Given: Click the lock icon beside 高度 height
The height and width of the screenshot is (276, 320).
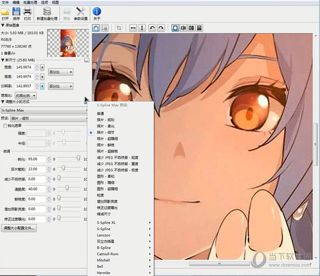Looking at the screenshot, I should [x=42, y=77].
